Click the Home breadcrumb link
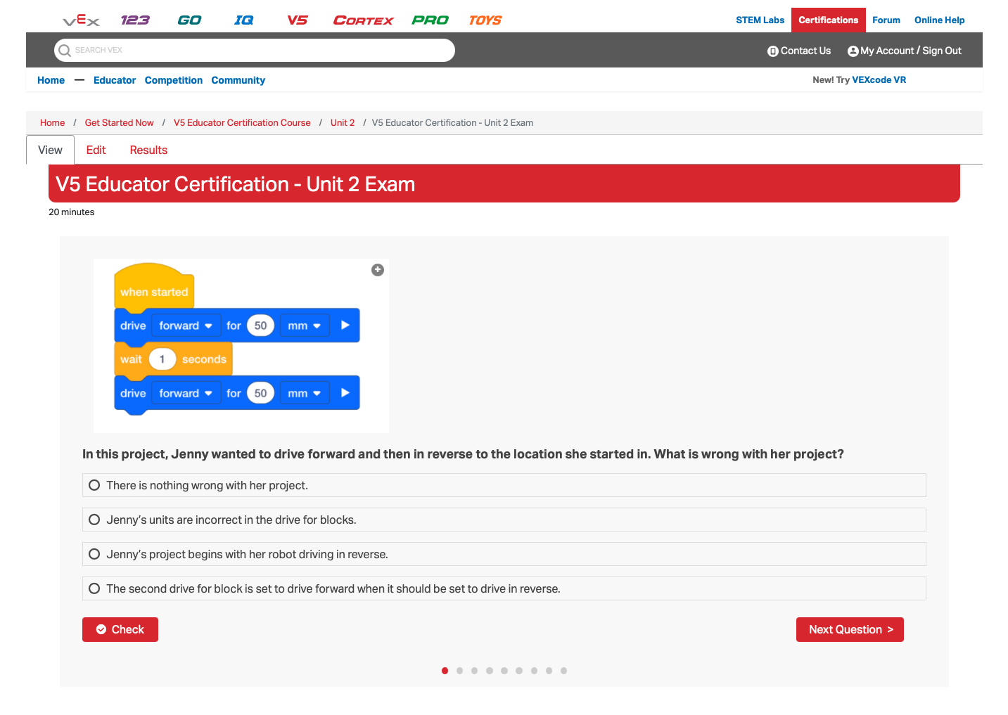 point(52,122)
